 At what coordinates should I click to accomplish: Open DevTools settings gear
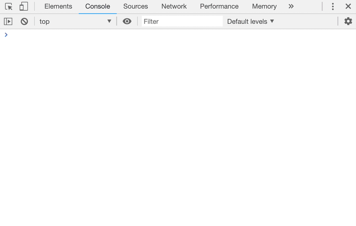point(348,21)
